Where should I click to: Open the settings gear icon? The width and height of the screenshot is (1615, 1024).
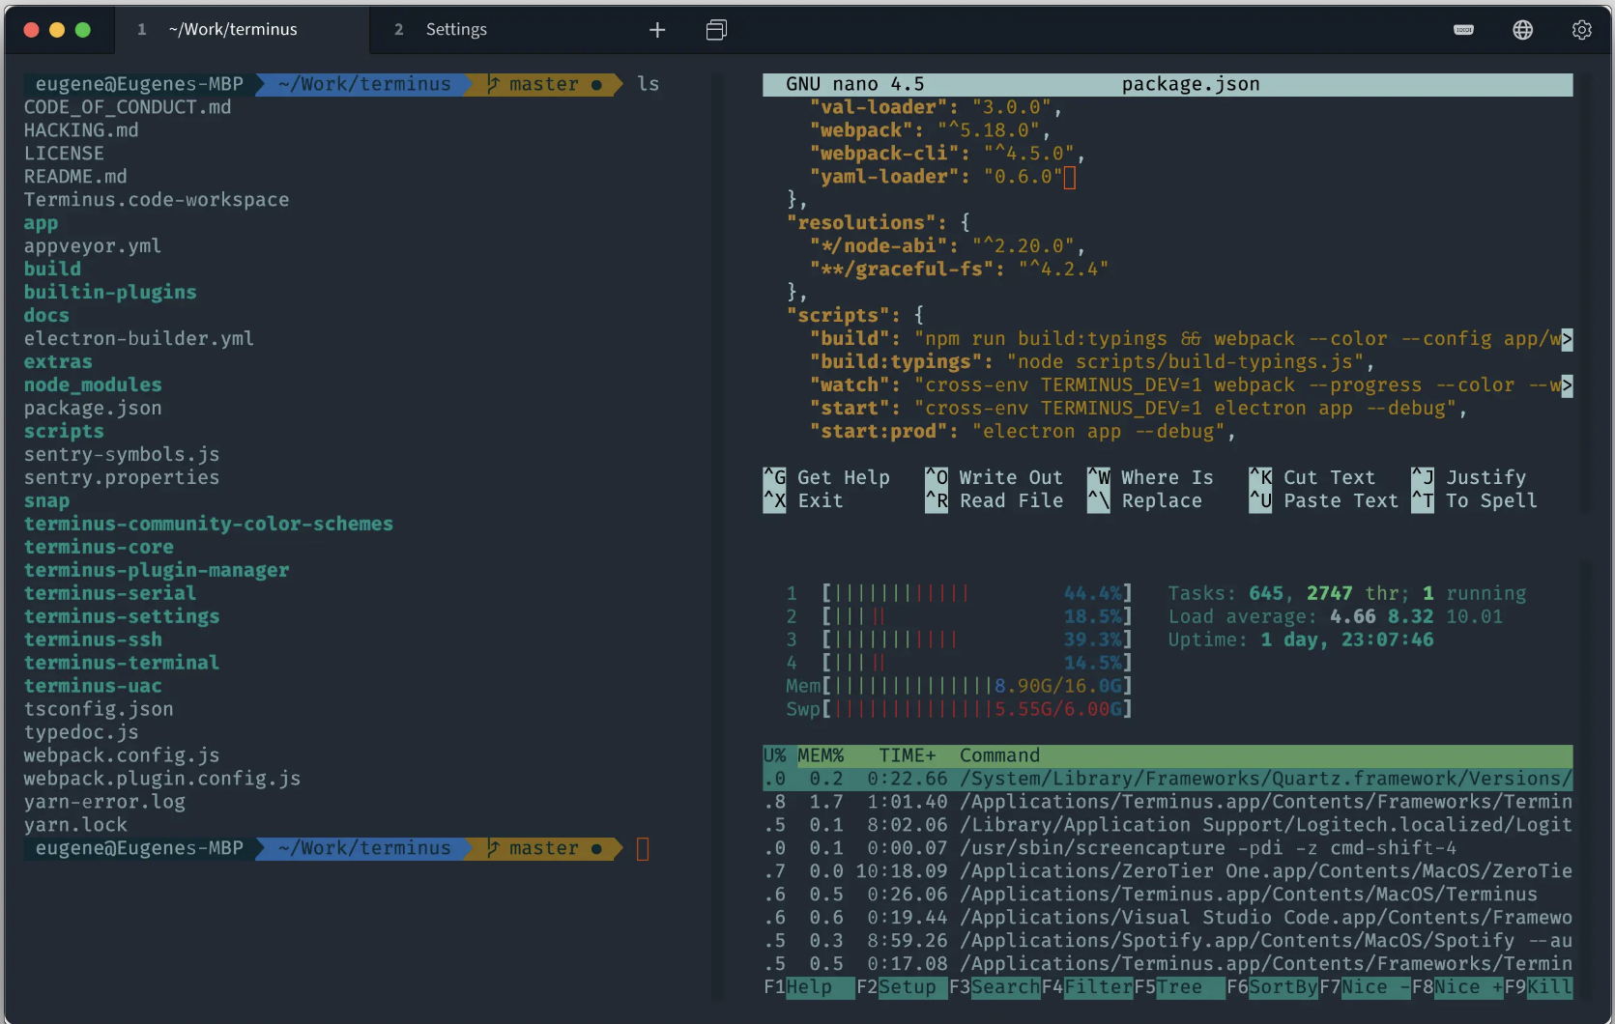coord(1581,30)
